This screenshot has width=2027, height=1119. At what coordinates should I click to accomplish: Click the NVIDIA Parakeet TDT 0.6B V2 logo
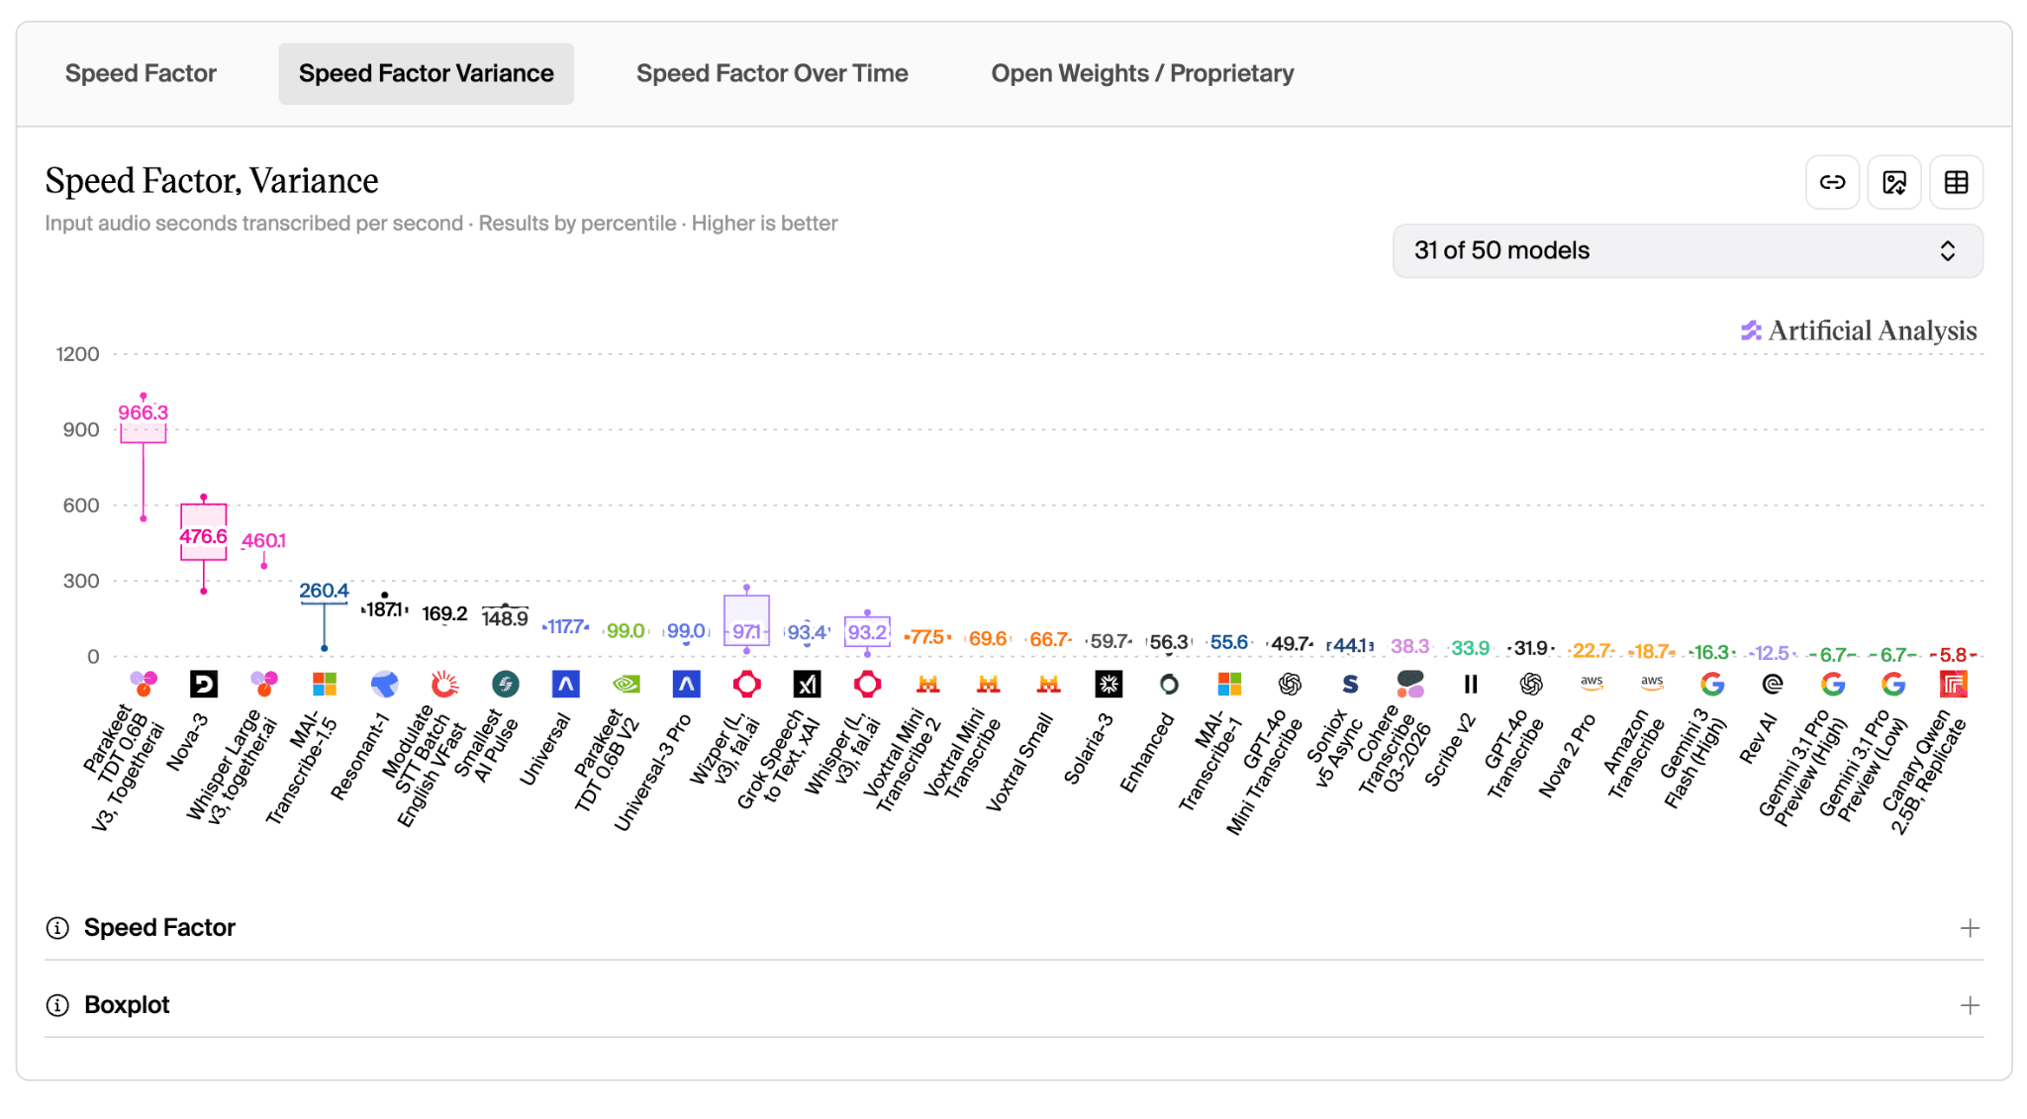pyautogui.click(x=626, y=684)
